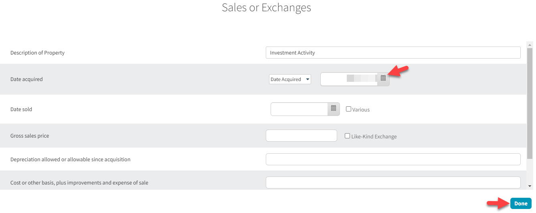Click the Description of Property text field
The height and width of the screenshot is (213, 536).
393,53
